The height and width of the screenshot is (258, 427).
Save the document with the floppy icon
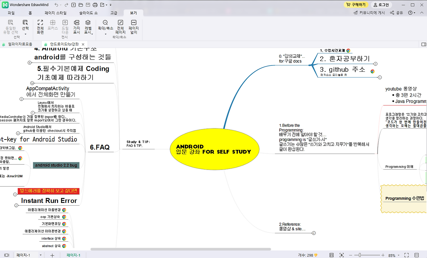(88, 5)
